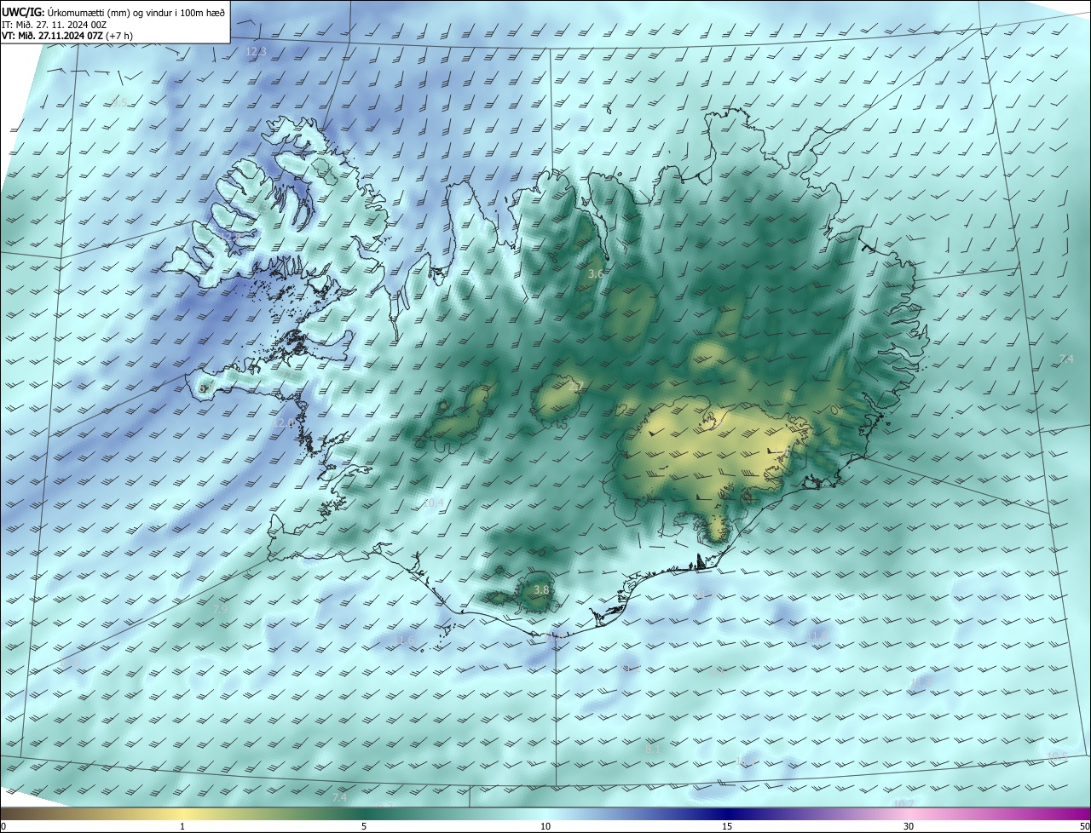Click the 3.6 value label in north Iceland

click(x=596, y=273)
